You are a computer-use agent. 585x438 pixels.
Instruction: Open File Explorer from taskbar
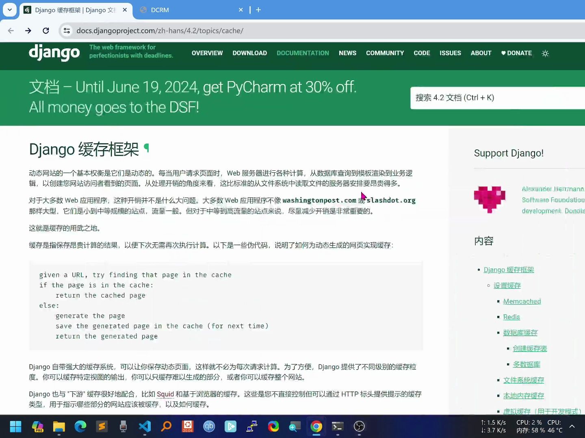(x=59, y=426)
